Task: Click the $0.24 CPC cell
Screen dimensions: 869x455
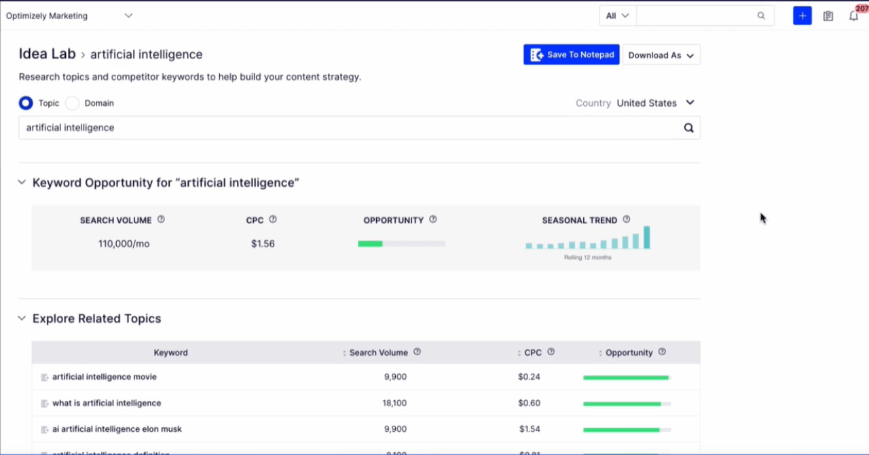Action: tap(530, 377)
